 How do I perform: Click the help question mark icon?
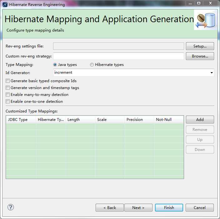pos(11,207)
